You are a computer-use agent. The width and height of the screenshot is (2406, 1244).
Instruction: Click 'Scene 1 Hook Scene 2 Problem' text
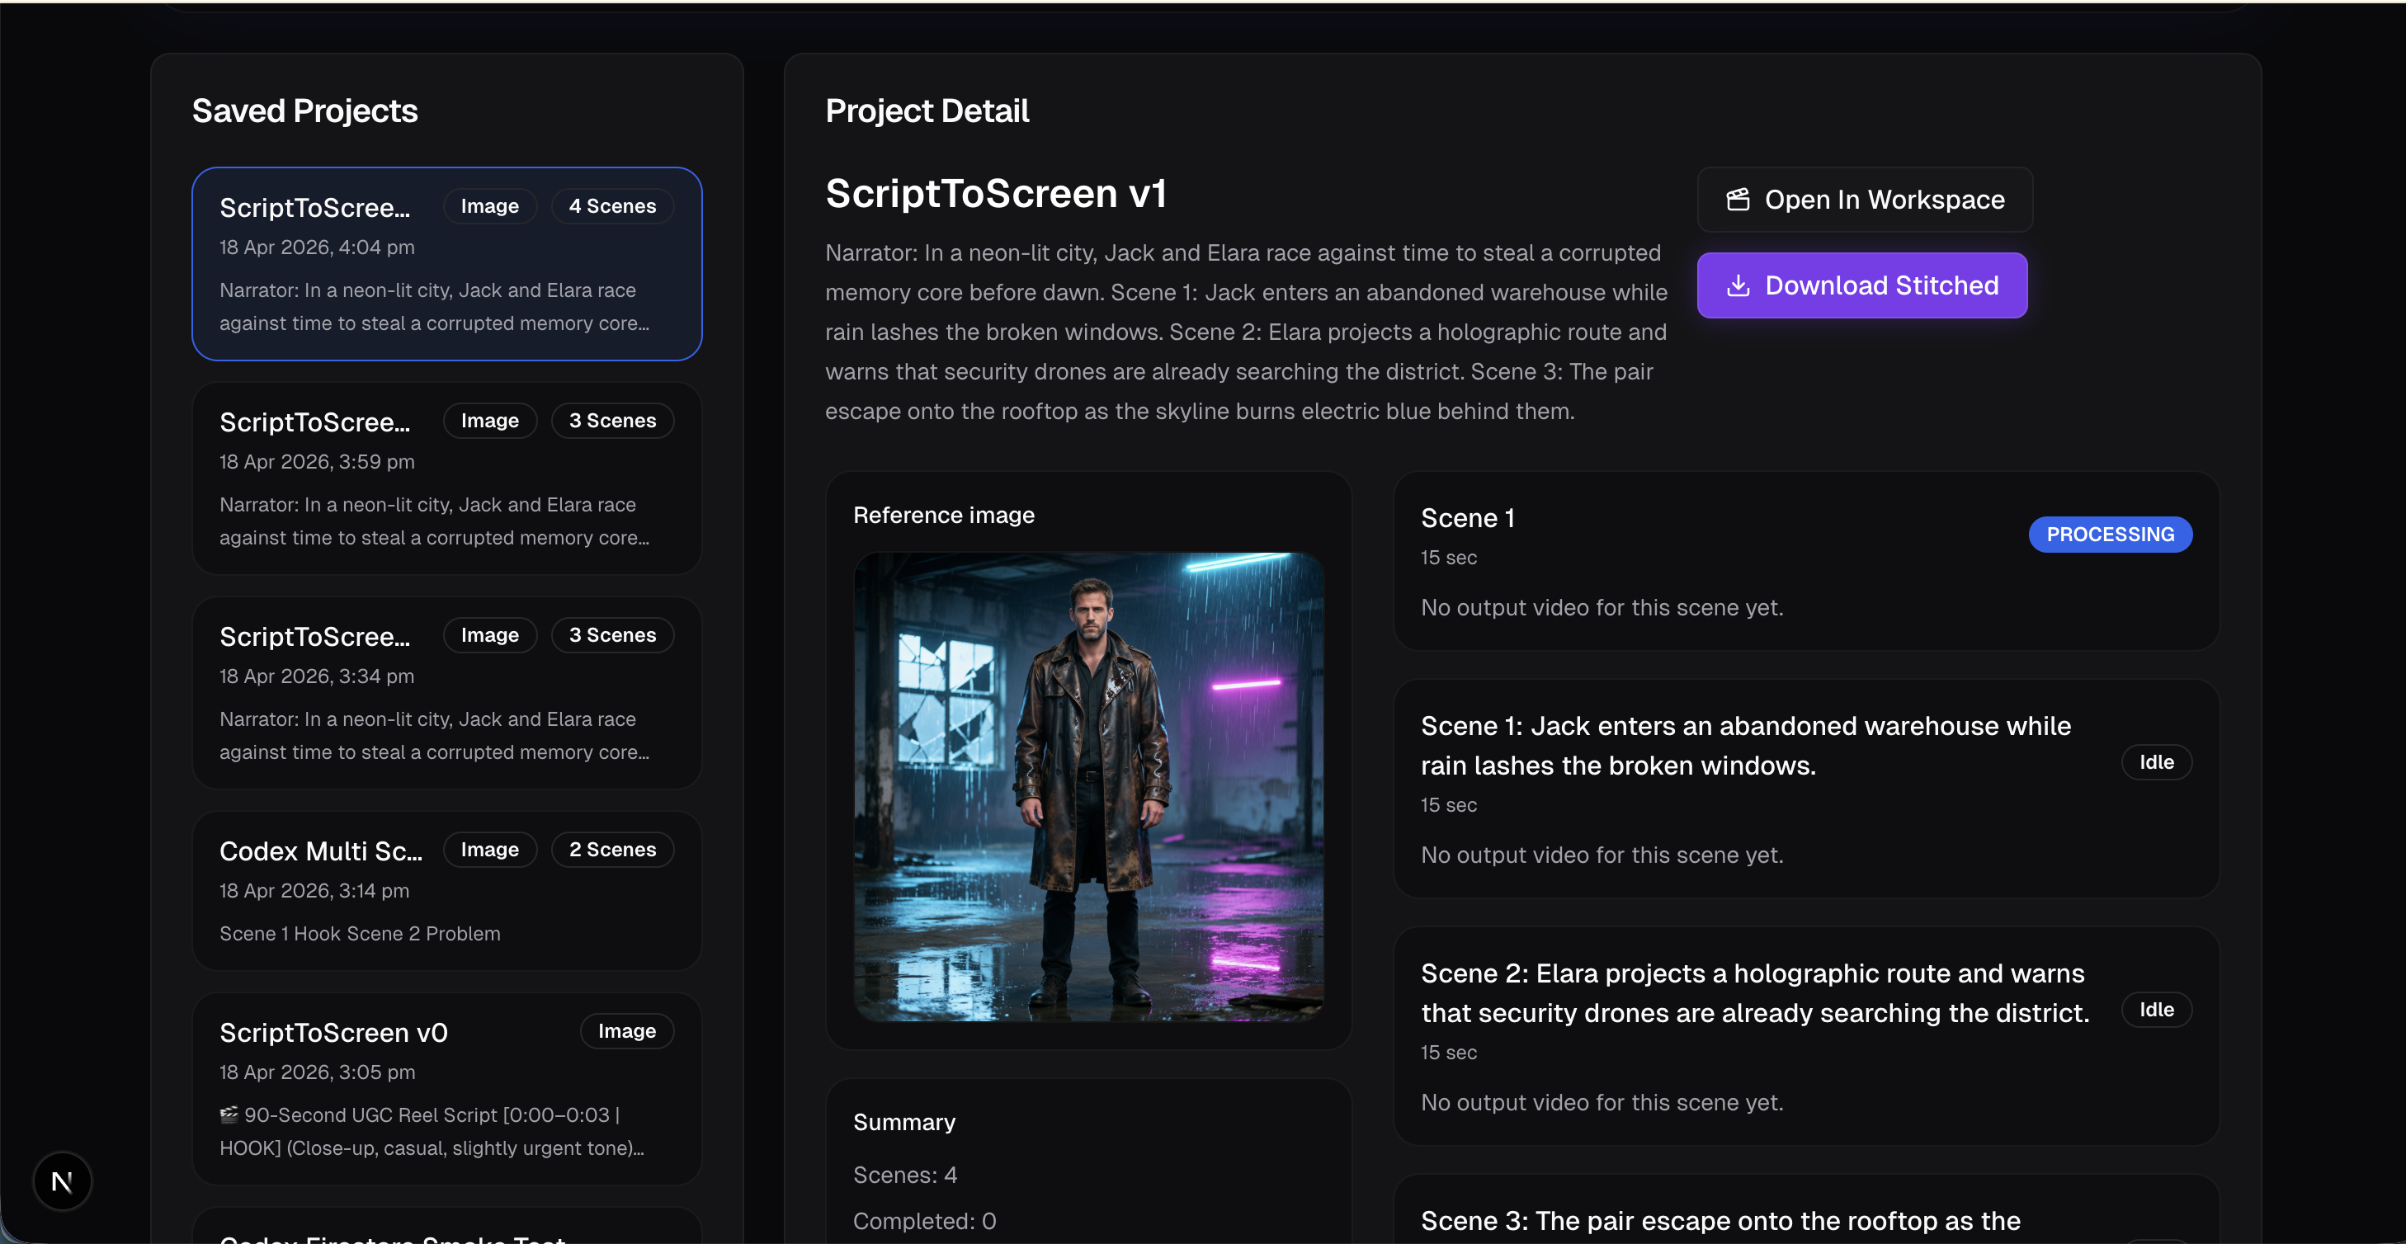pos(360,934)
